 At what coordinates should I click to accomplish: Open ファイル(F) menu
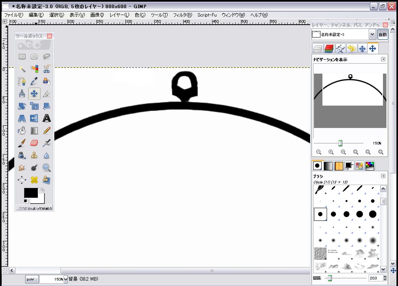14,15
